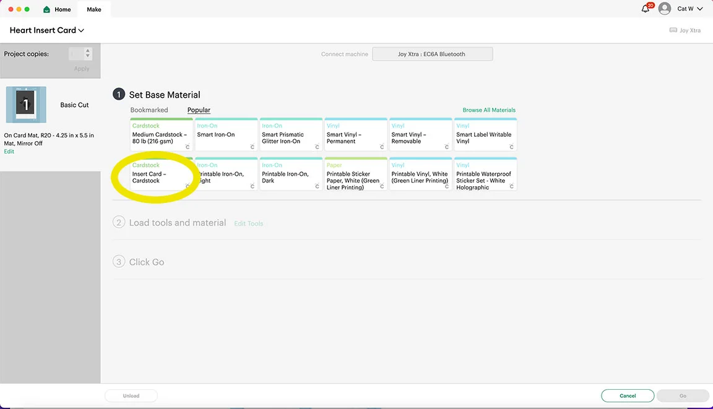
Task: Decrease project copies with down arrow
Action: (88, 56)
